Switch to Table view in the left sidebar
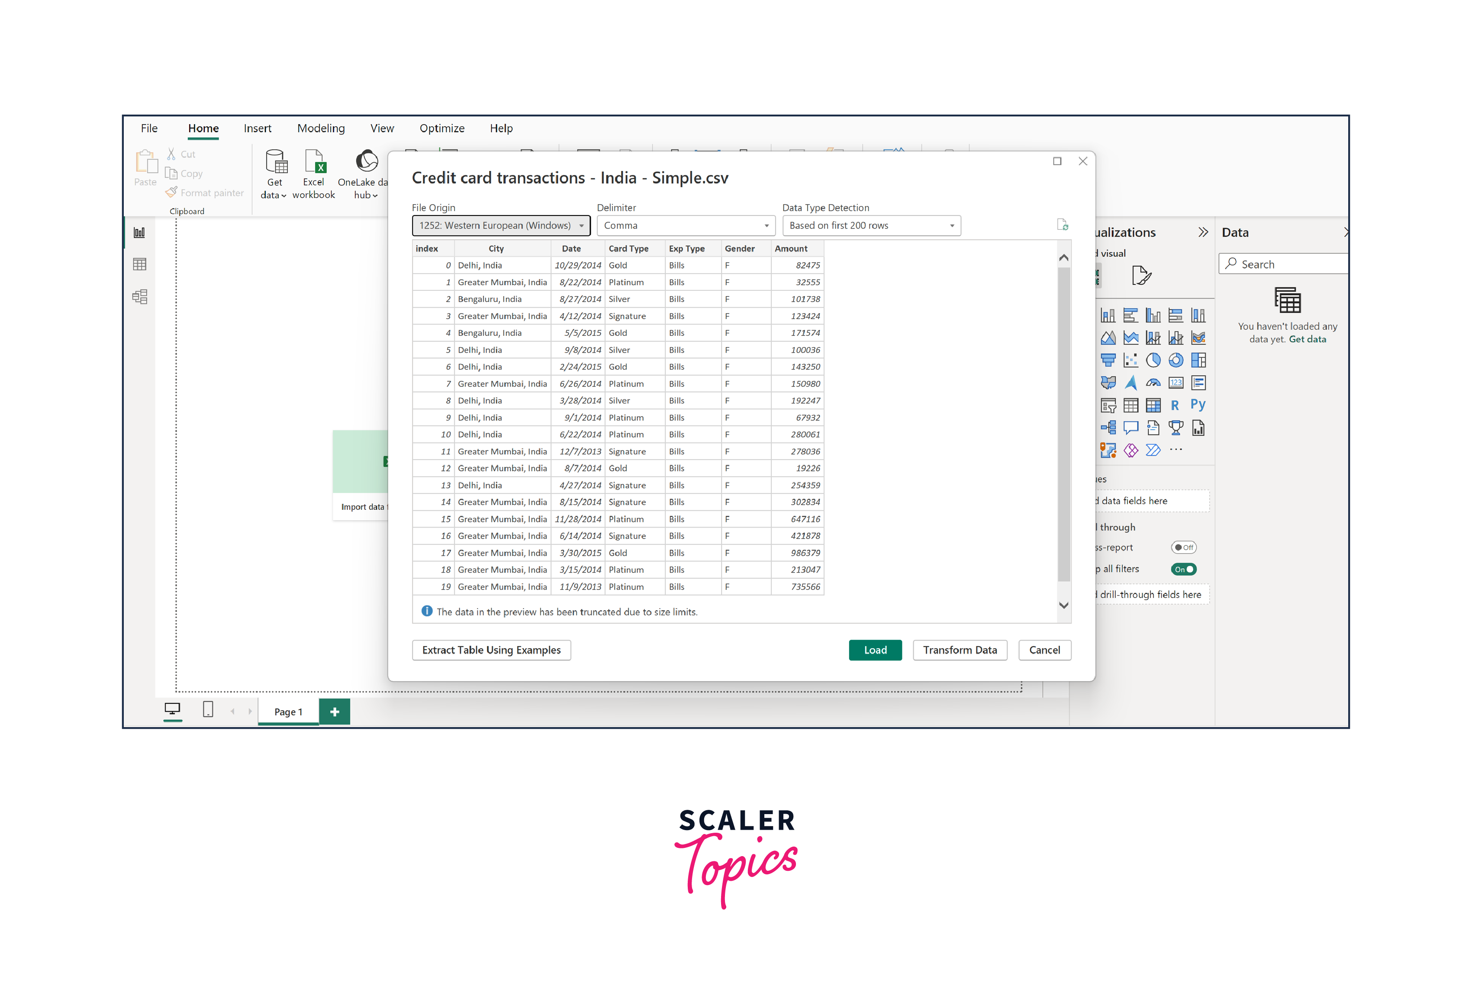 140,264
